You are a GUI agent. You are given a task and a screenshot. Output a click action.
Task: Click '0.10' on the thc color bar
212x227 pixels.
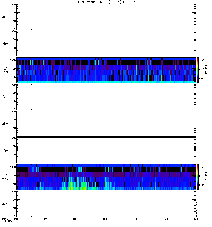click(x=202, y=176)
